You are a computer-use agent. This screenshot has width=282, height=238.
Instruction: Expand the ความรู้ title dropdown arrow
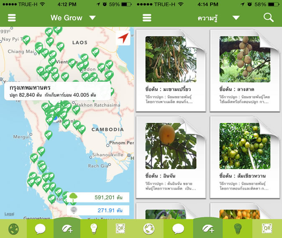pyautogui.click(x=236, y=18)
